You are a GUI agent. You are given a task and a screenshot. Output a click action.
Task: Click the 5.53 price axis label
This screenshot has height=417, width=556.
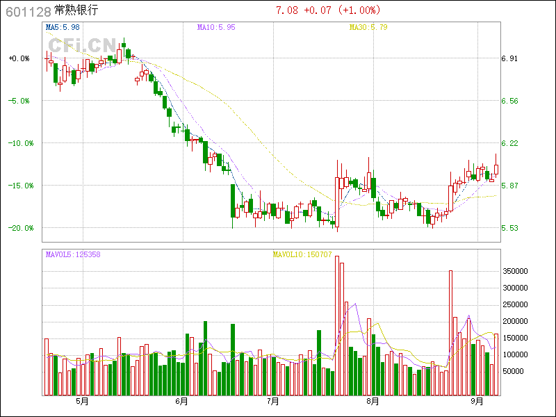[509, 228]
